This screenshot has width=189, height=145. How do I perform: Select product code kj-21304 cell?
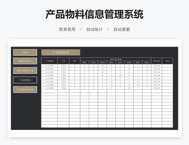point(50,72)
